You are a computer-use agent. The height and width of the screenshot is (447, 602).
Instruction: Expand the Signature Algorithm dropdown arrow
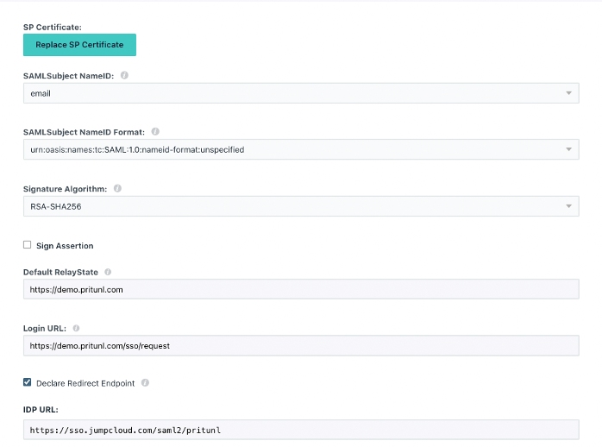[x=568, y=206]
